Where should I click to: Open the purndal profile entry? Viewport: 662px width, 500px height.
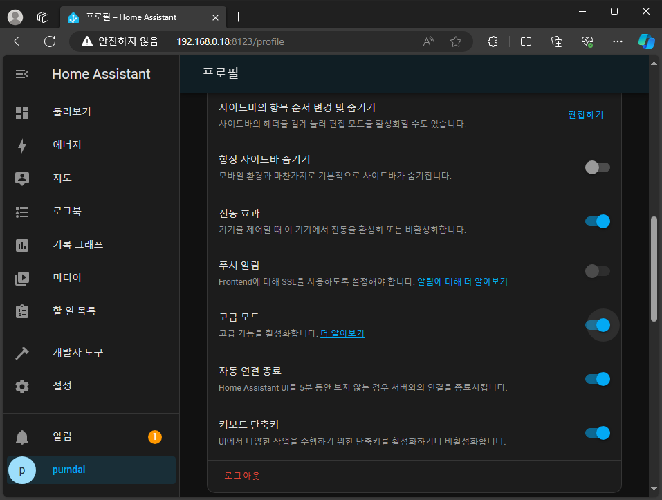click(x=91, y=470)
